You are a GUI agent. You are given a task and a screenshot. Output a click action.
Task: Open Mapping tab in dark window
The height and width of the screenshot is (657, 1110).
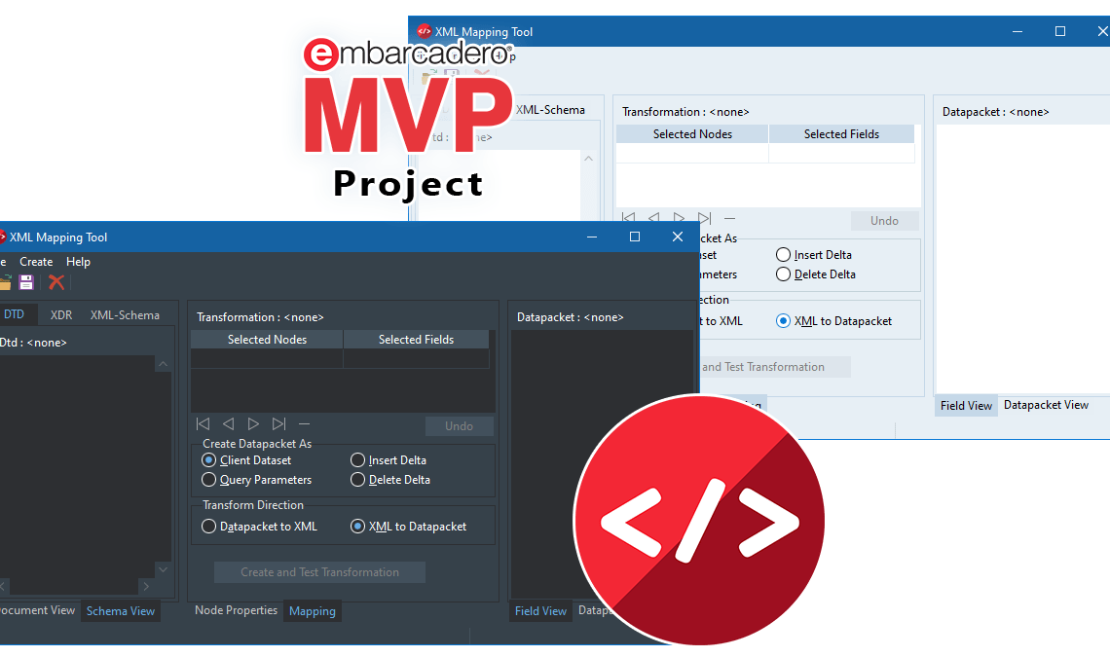pos(313,611)
